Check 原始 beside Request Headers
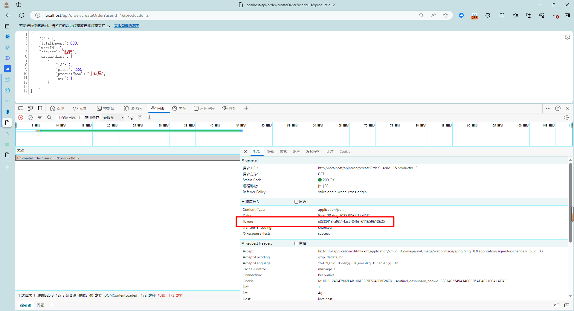 tap(296, 243)
